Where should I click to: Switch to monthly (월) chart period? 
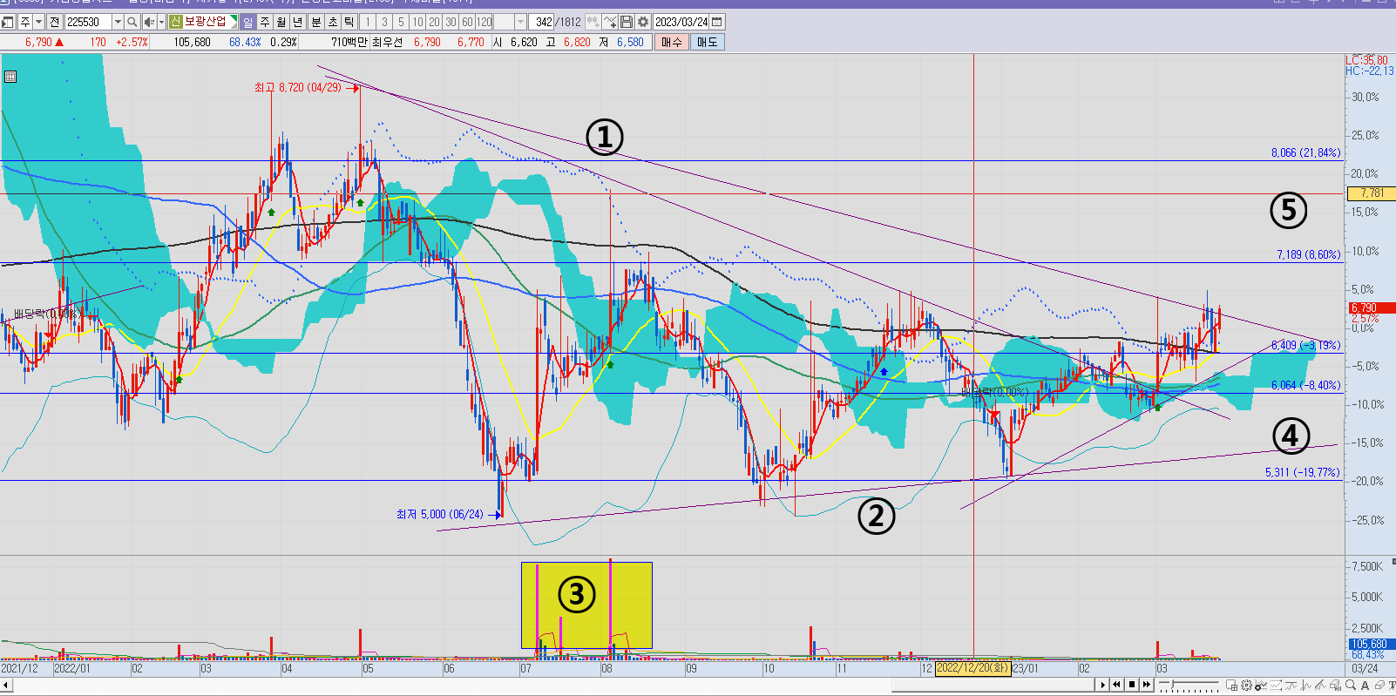pyautogui.click(x=281, y=22)
